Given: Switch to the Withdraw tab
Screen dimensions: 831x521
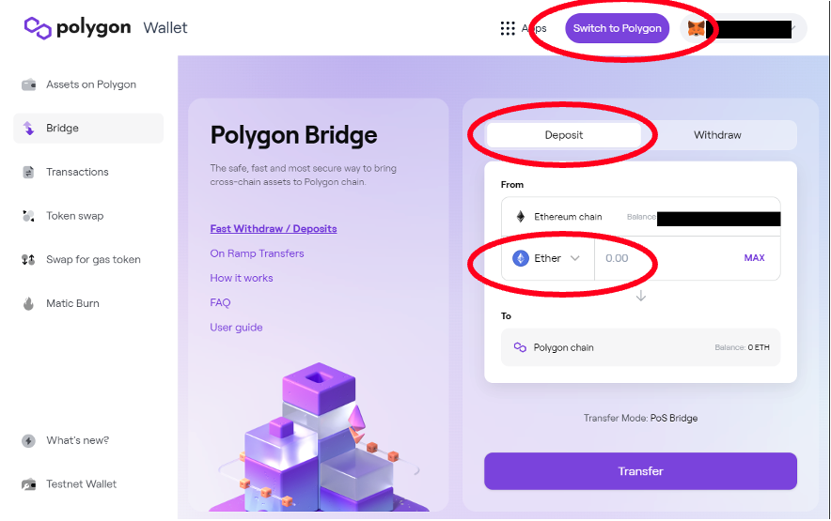Looking at the screenshot, I should point(717,135).
